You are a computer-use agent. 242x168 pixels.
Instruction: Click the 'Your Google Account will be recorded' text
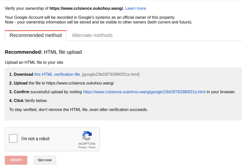click(x=90, y=17)
